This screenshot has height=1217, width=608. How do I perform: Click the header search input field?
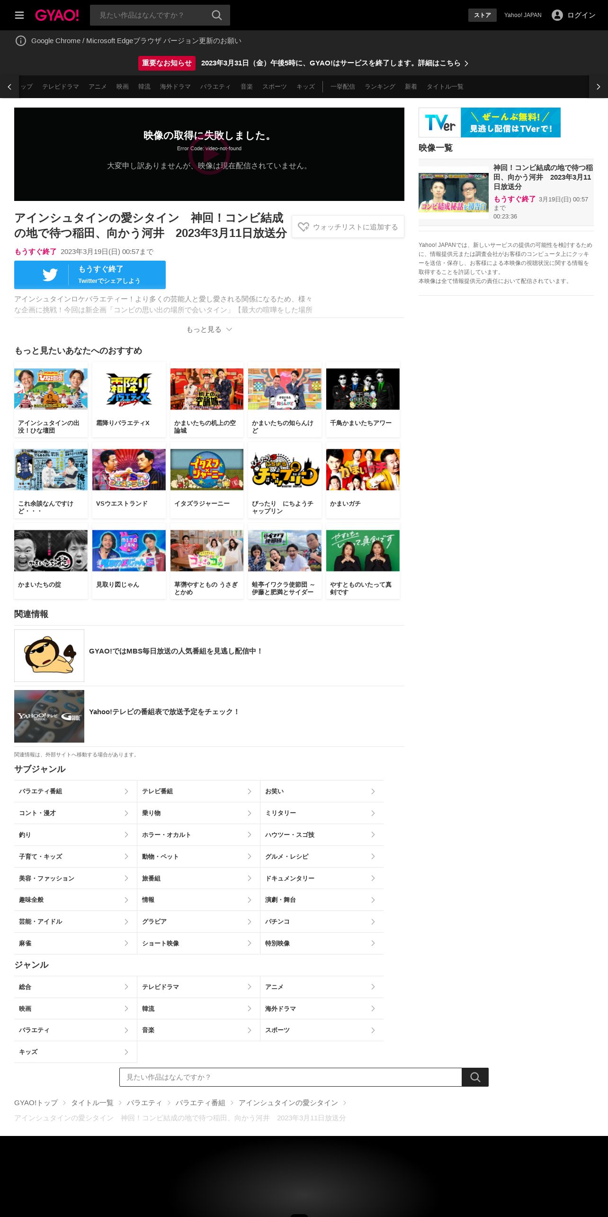tap(151, 15)
